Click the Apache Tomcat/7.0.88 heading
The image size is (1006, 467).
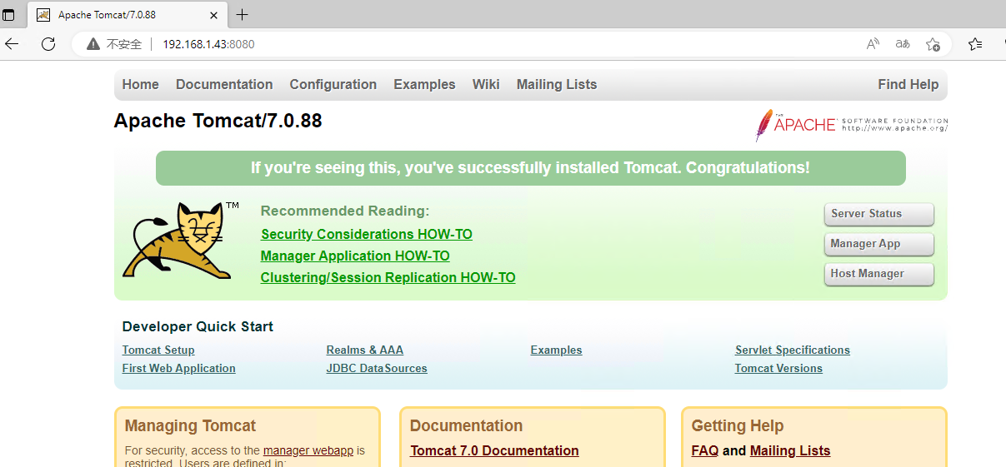tap(218, 121)
